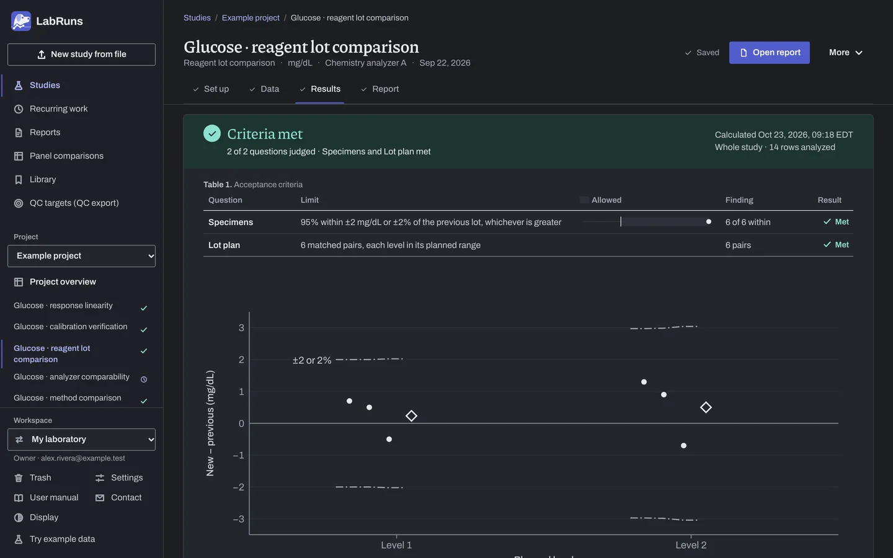
Task: Click the Specimens allowed range bar
Action: (647, 222)
